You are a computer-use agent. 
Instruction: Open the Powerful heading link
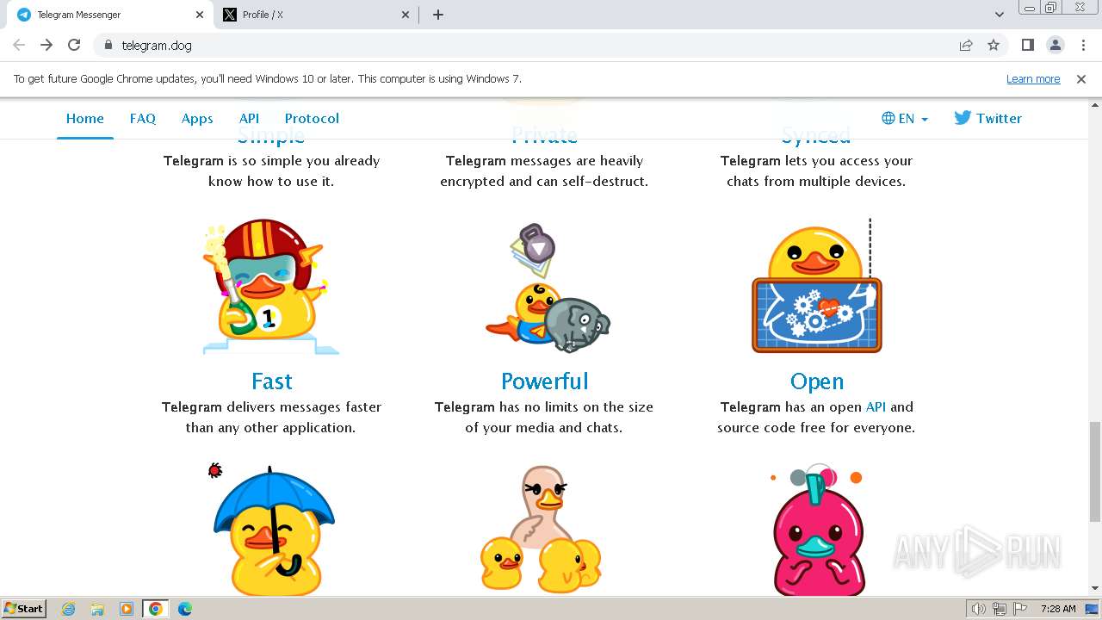(544, 381)
